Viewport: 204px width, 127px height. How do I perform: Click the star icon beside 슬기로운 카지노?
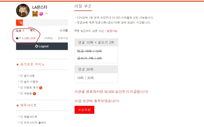(x=18, y=64)
